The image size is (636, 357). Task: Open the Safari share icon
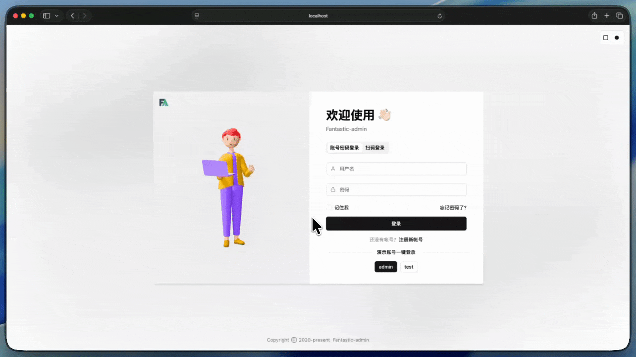(x=594, y=16)
